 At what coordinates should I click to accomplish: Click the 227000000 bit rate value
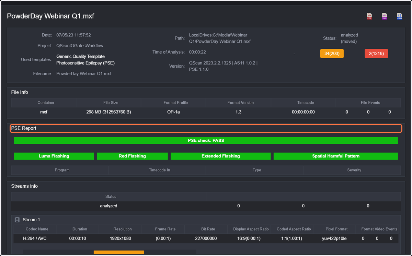pos(206,238)
